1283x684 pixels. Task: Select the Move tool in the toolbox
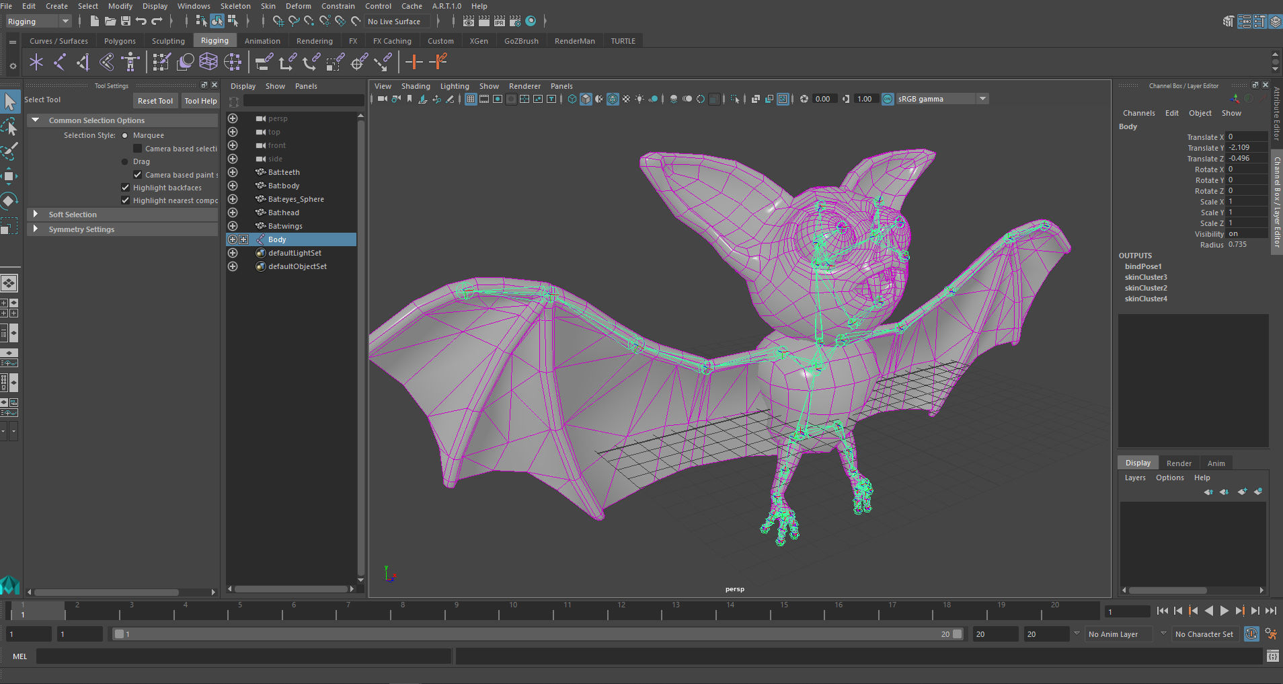click(x=9, y=176)
